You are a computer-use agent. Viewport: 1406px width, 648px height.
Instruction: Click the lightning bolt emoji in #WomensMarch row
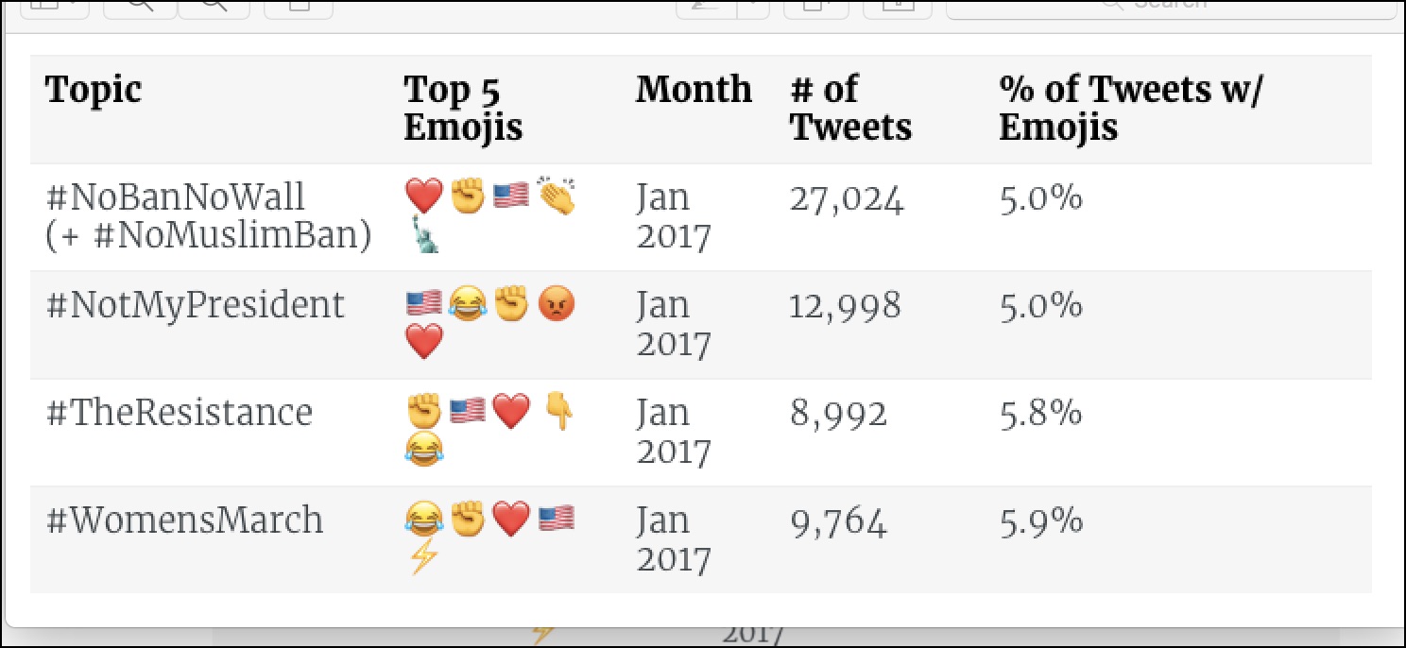coord(423,556)
